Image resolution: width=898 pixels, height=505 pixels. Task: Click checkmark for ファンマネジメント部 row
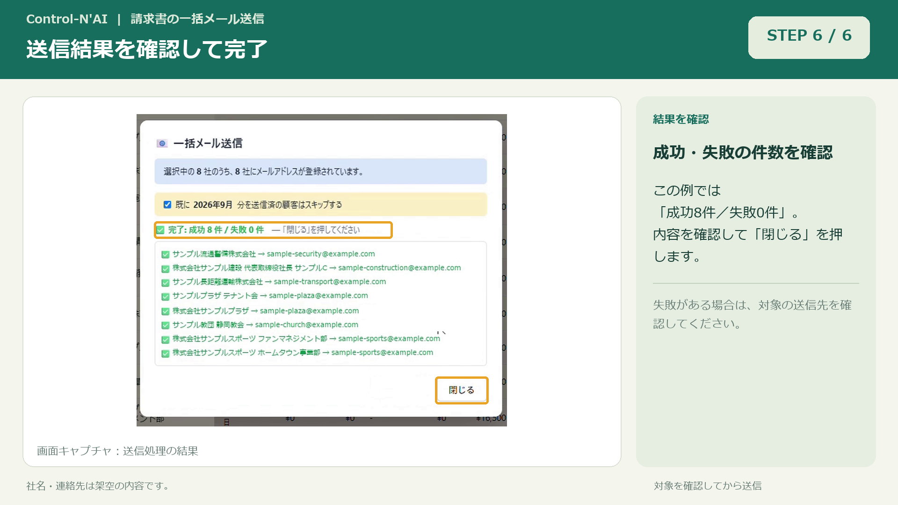point(165,339)
